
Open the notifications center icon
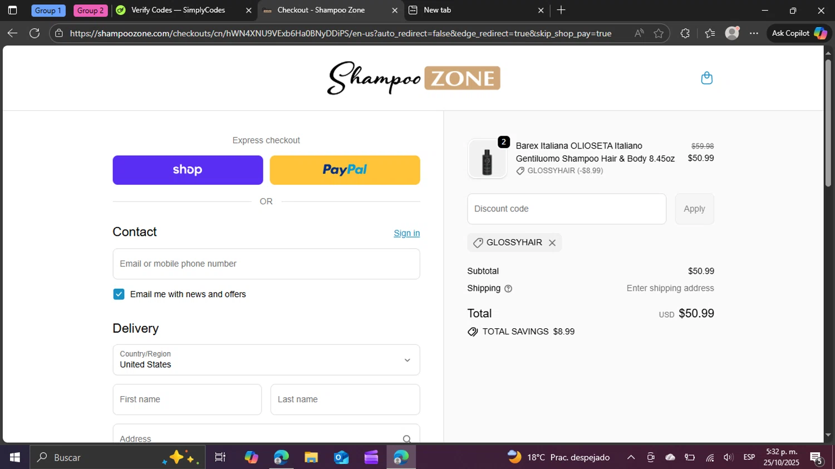coord(816,458)
